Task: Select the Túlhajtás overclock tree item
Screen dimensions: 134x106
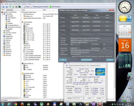Action: (x=10, y=23)
